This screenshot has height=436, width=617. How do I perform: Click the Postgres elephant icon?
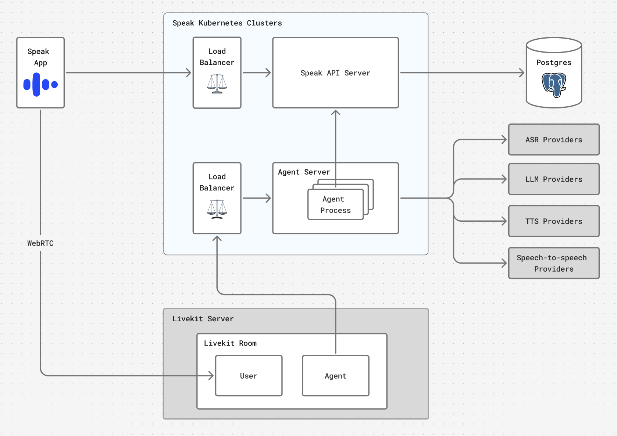point(554,85)
